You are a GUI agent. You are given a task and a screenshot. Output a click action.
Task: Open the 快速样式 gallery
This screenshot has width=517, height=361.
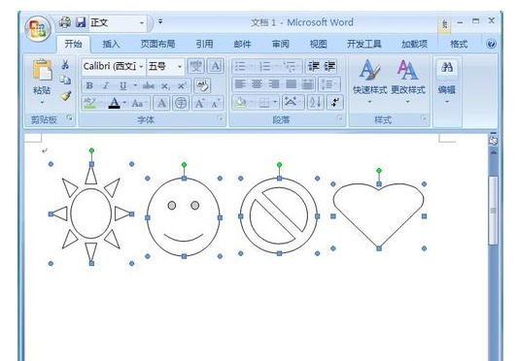click(x=369, y=82)
